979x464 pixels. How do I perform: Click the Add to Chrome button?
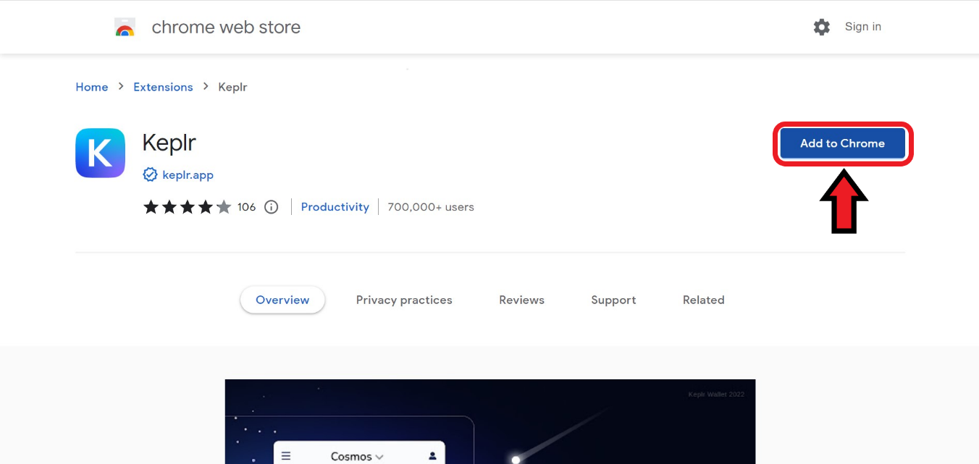(842, 143)
